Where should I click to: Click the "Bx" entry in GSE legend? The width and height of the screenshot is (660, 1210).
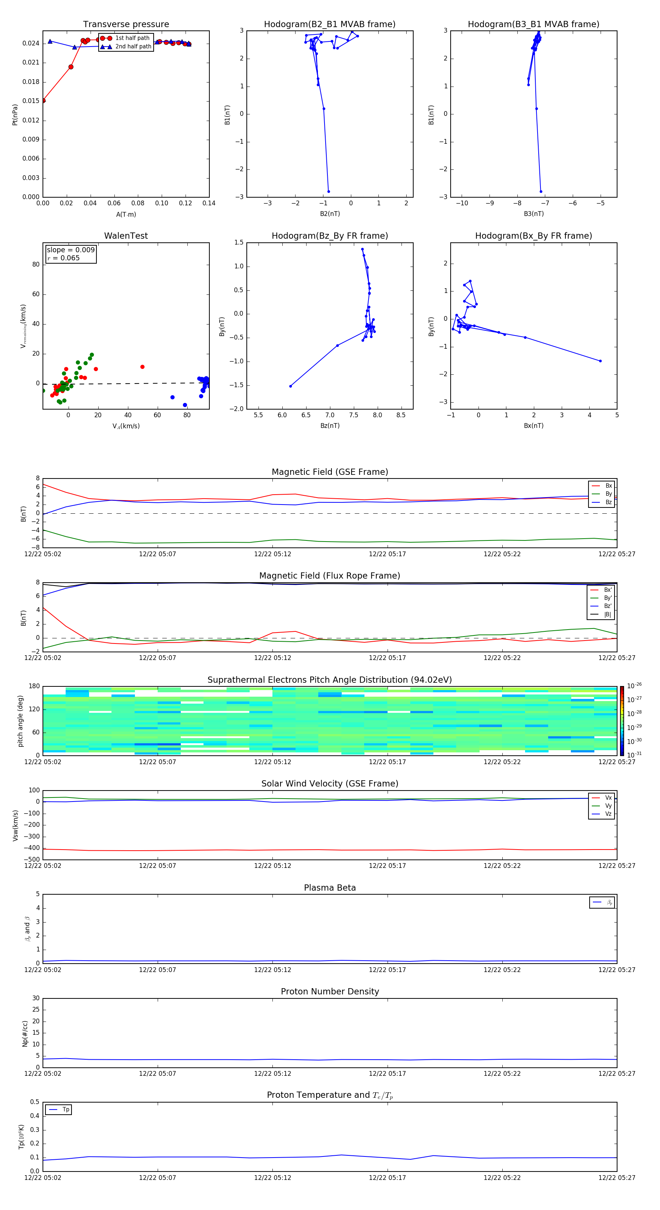click(x=602, y=486)
